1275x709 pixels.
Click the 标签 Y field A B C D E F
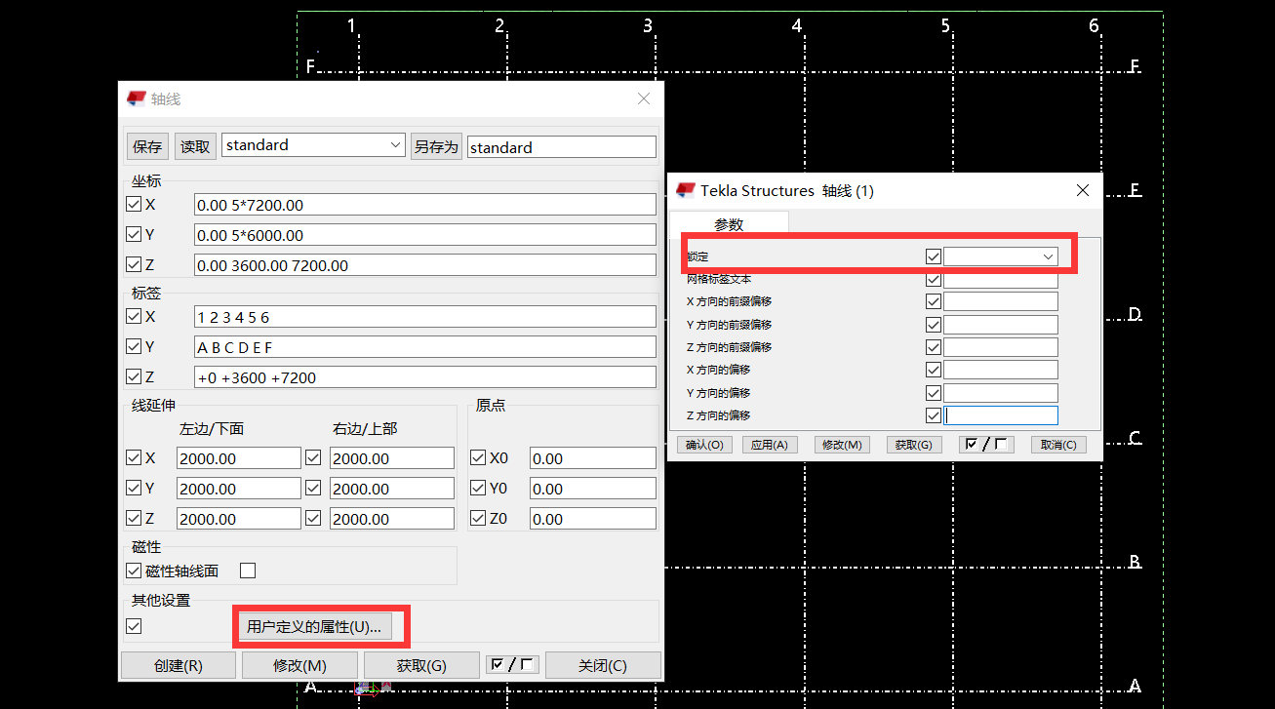(x=425, y=346)
